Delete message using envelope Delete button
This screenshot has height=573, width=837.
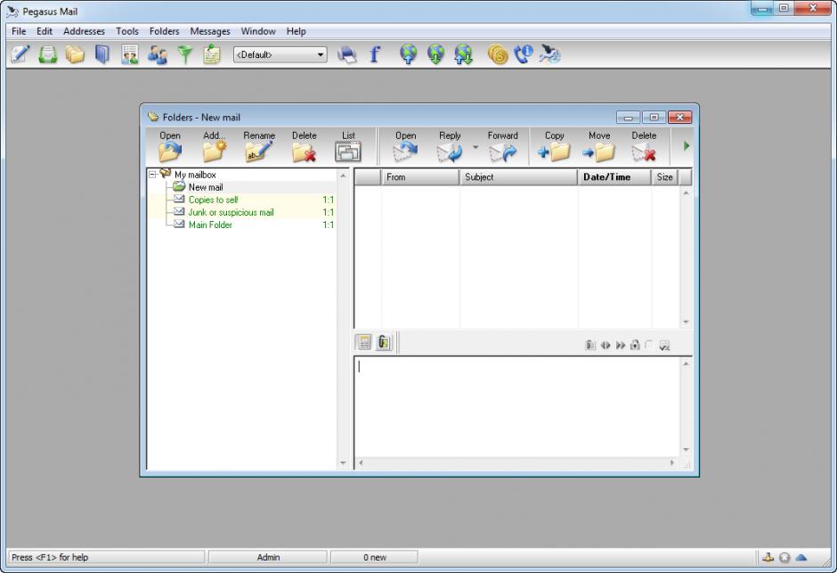644,146
